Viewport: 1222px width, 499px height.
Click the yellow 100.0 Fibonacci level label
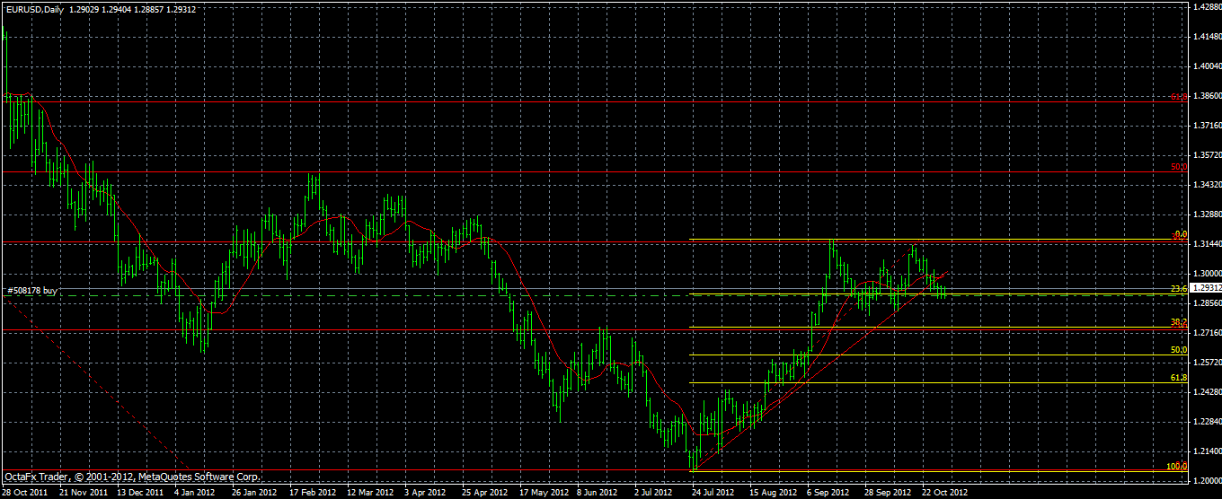(1177, 466)
